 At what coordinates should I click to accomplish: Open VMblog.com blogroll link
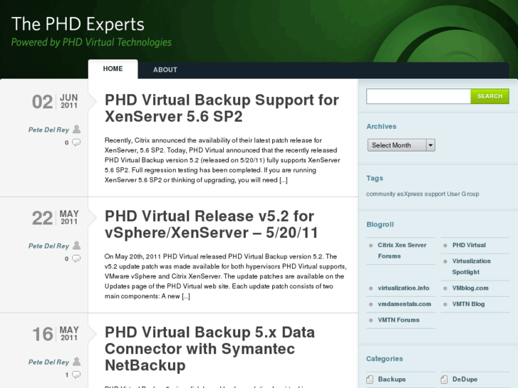[470, 288]
